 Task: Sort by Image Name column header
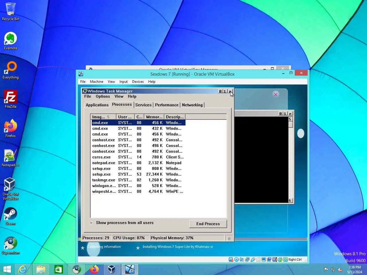[103, 117]
